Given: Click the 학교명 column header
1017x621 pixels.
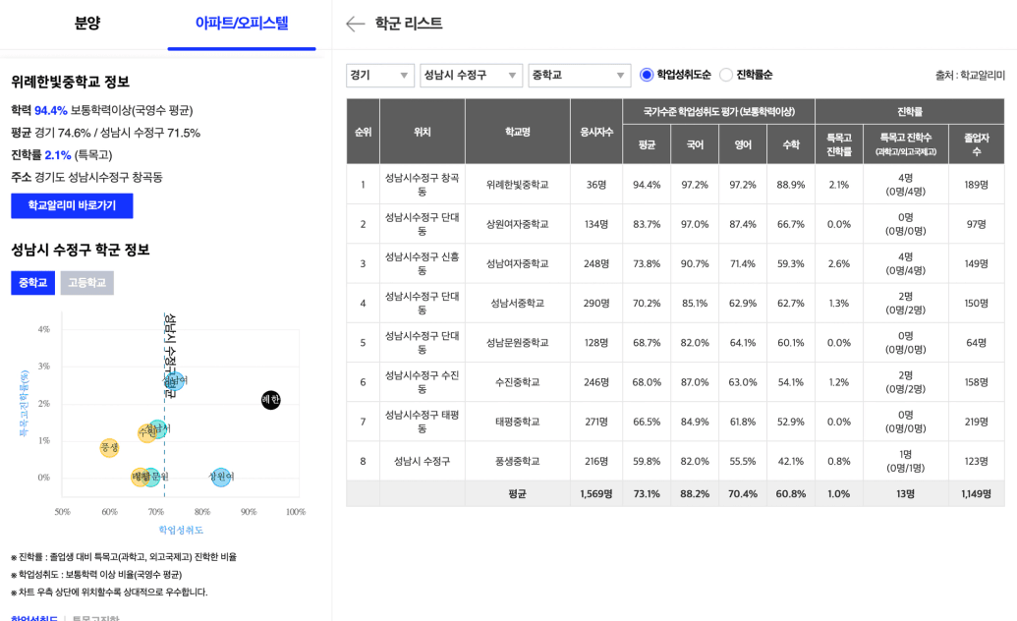Looking at the screenshot, I should click(518, 132).
